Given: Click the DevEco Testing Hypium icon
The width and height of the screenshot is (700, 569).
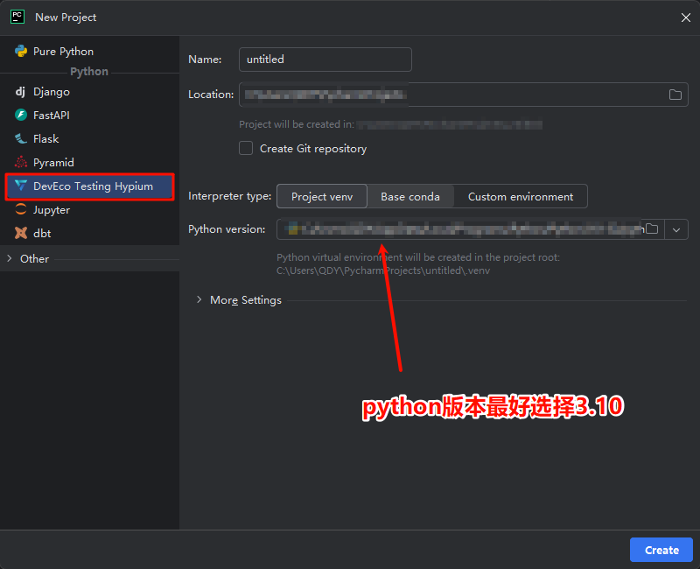Looking at the screenshot, I should 20,186.
